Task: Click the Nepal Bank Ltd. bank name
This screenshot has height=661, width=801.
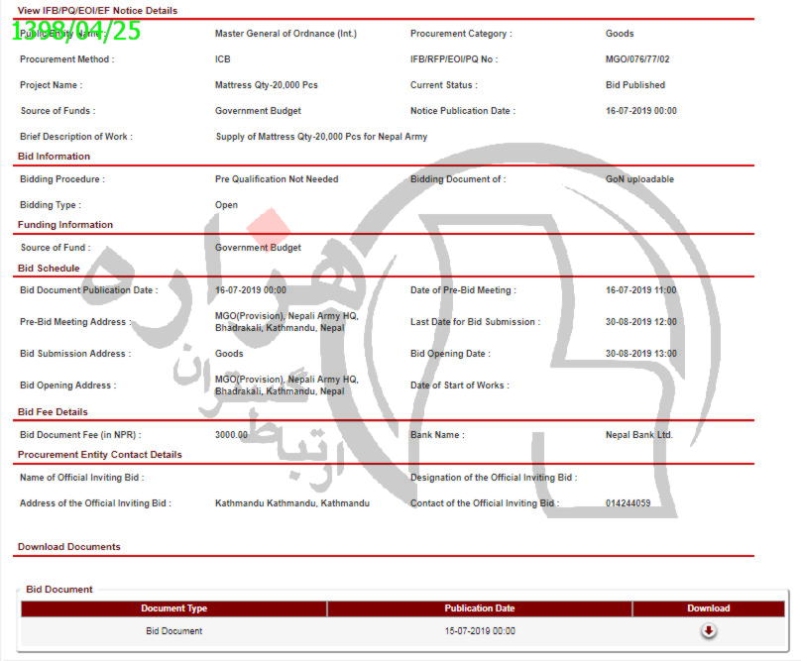Action: pyautogui.click(x=638, y=435)
